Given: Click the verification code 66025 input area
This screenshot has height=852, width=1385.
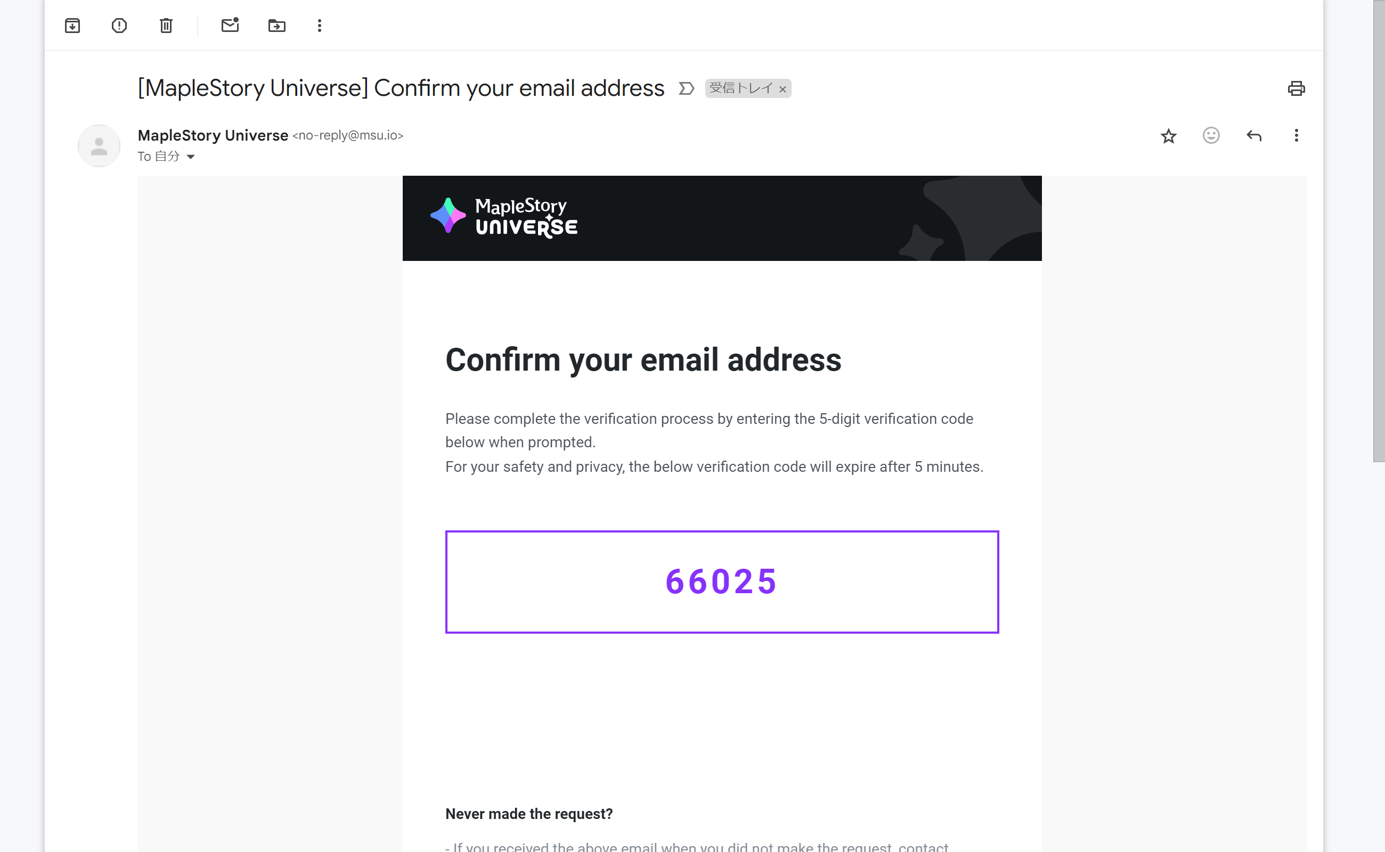Looking at the screenshot, I should point(721,581).
